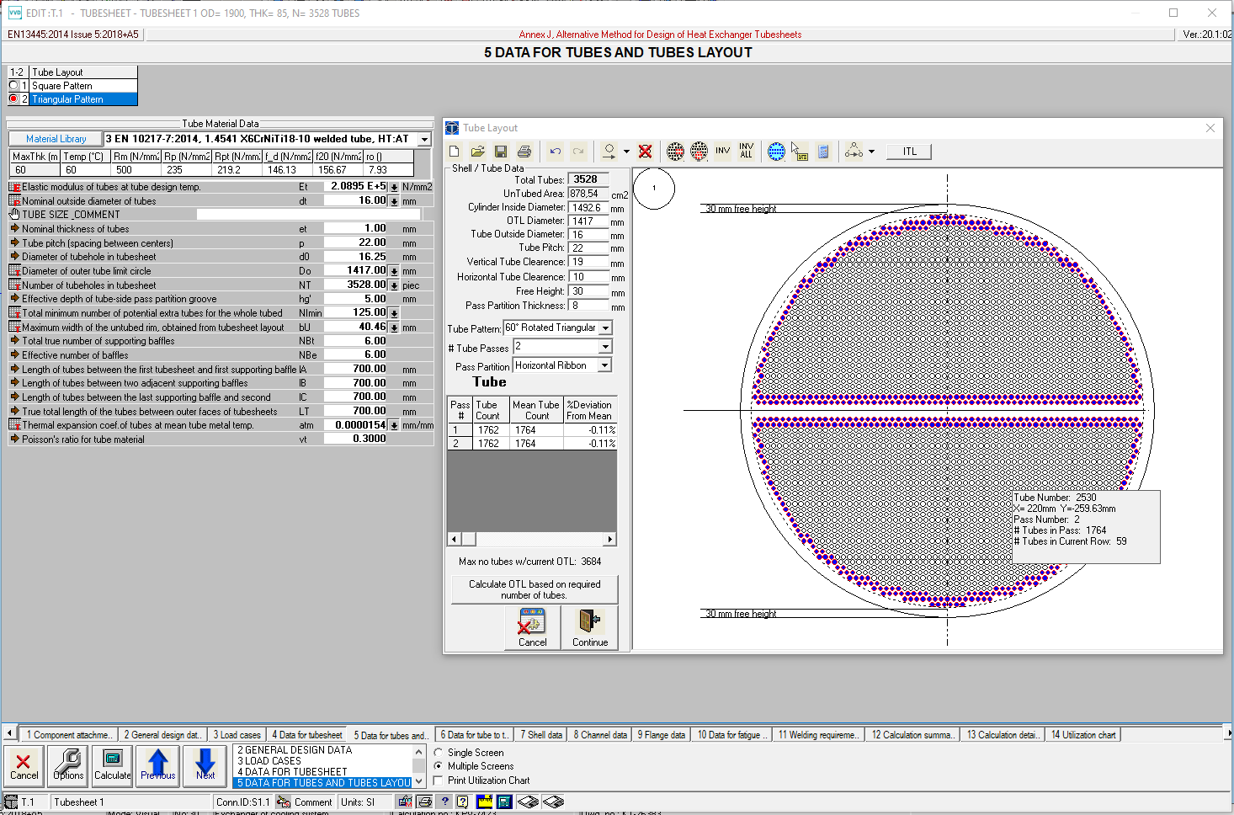Open the # Tube Passes dropdown
The image size is (1234, 815).
[x=605, y=347]
